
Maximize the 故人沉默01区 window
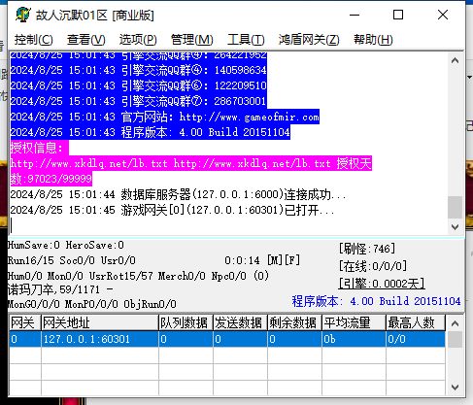tap(398, 15)
